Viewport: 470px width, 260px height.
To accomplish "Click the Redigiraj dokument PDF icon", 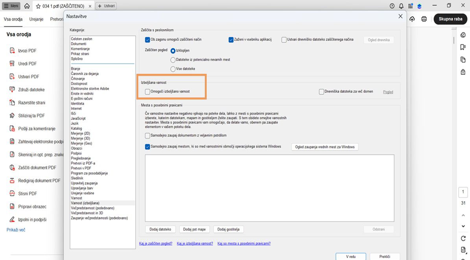I will coord(12,181).
